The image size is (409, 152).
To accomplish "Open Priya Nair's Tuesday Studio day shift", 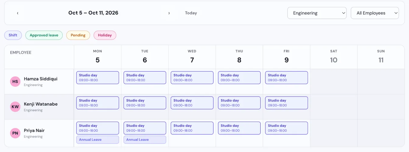I will (x=145, y=128).
